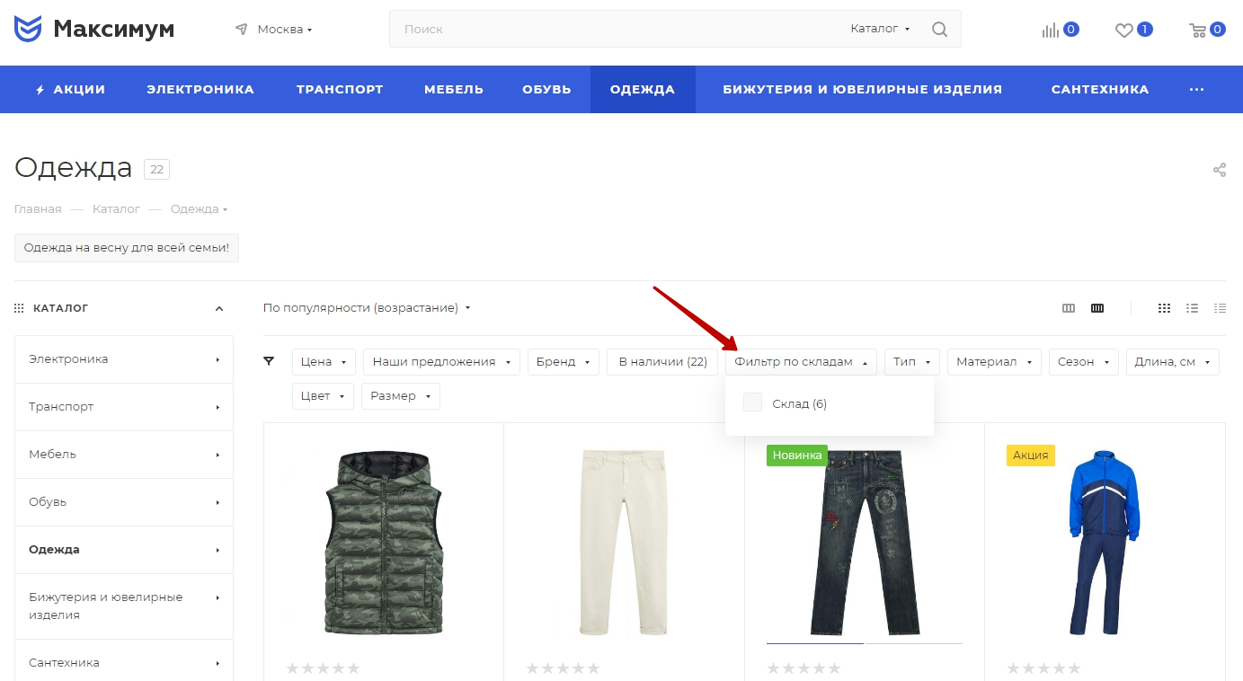This screenshot has width=1243, height=681.
Task: Open the beige trousers product image
Action: pos(624,543)
